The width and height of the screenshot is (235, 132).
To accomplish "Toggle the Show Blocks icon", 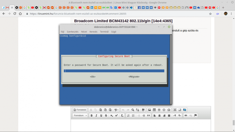I will click(x=180, y=110).
